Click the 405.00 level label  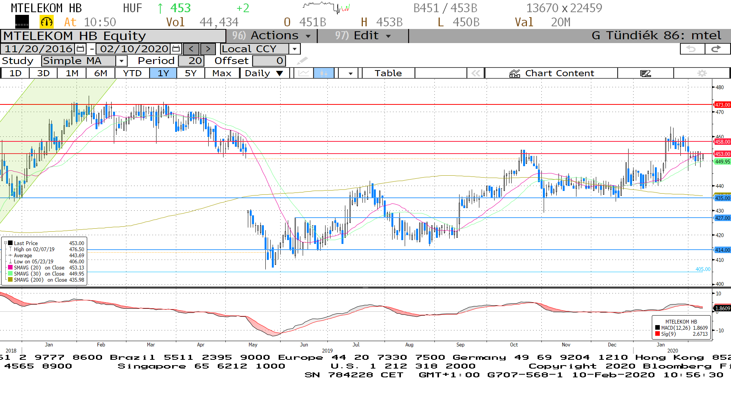point(703,269)
